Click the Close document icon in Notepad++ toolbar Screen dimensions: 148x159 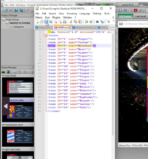coord(55,22)
